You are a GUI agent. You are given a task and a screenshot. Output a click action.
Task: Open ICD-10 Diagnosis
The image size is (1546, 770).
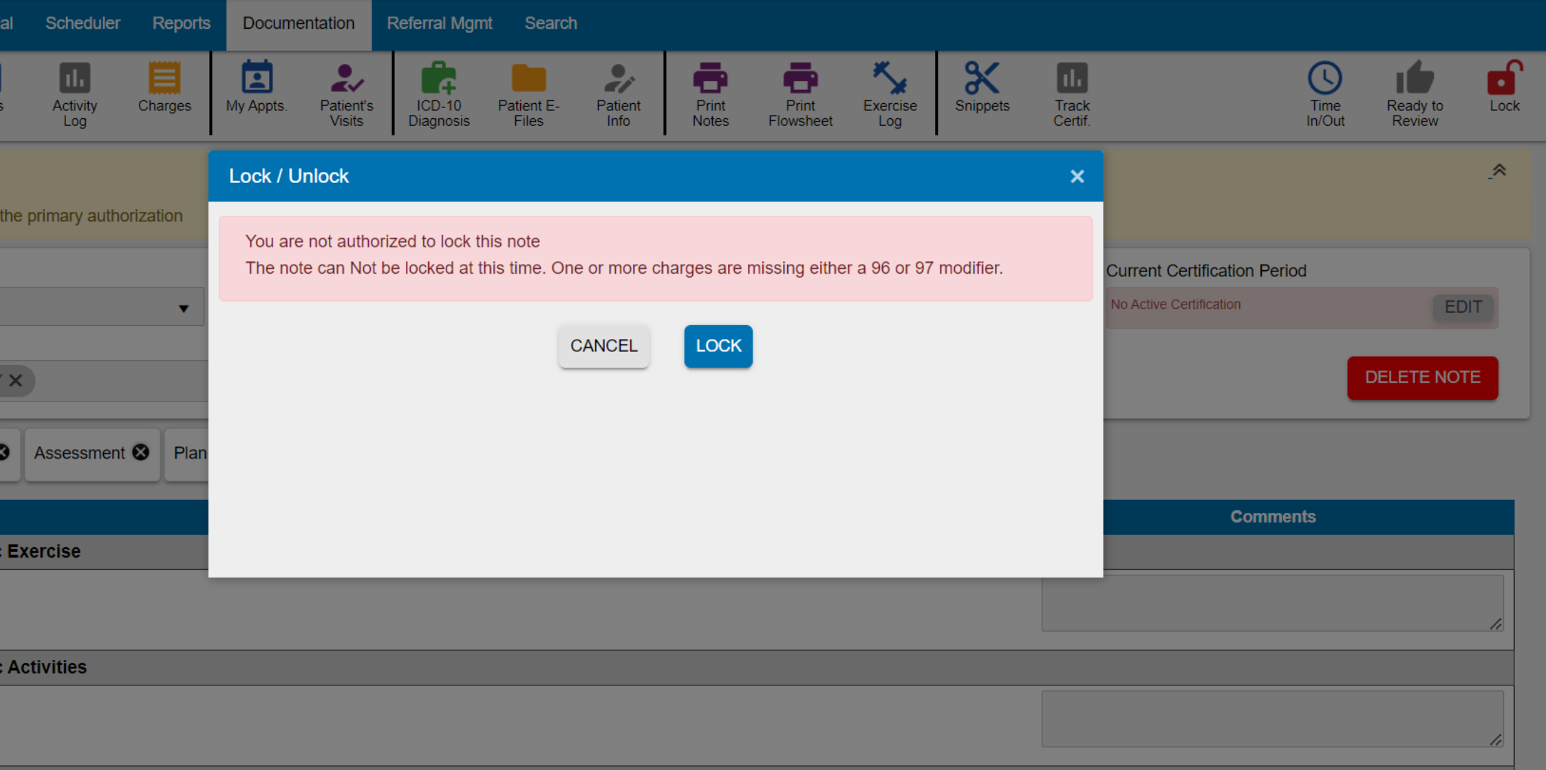(x=439, y=93)
